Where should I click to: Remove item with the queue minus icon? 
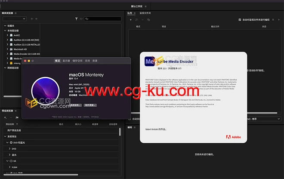(142, 19)
